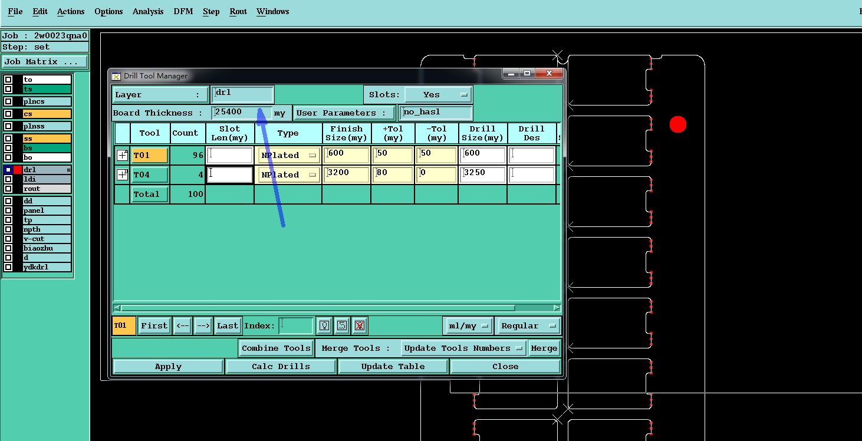Open the Windows menu

tap(273, 11)
